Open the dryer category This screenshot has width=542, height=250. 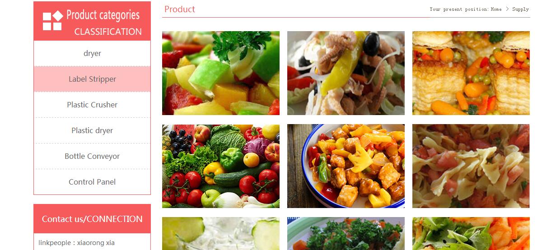click(x=92, y=53)
